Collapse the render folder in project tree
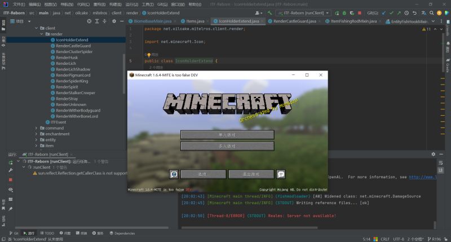The image size is (451, 242). click(42, 34)
